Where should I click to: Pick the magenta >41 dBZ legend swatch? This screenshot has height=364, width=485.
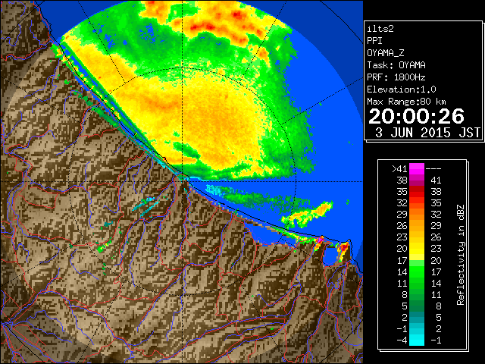(417, 169)
